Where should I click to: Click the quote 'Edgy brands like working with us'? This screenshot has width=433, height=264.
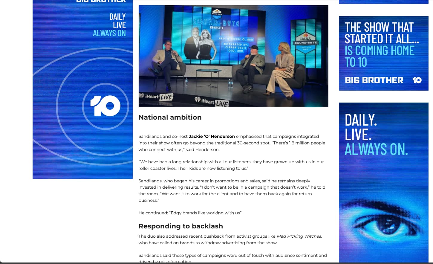206,213
